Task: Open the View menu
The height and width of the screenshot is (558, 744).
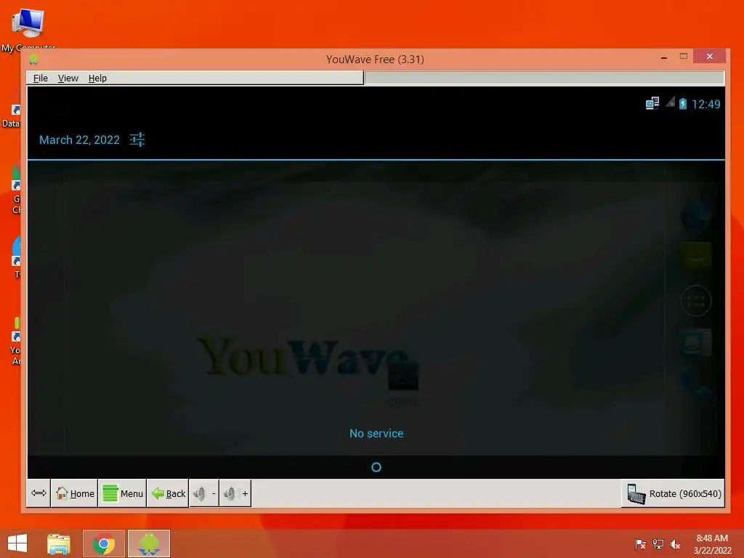Action: pyautogui.click(x=68, y=78)
